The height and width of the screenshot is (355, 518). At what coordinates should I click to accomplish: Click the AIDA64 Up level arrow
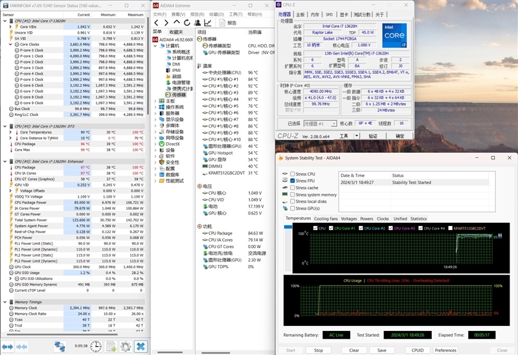pos(177,23)
